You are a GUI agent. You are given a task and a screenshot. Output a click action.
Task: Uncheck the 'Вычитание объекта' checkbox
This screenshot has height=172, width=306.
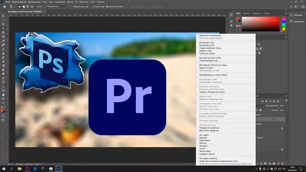coord(107,7)
